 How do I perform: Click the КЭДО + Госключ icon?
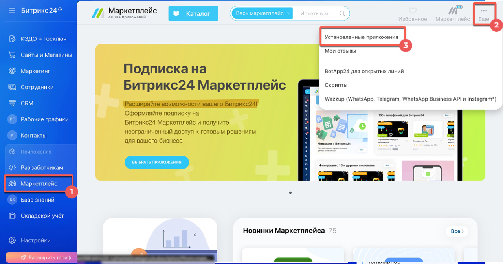(x=12, y=39)
